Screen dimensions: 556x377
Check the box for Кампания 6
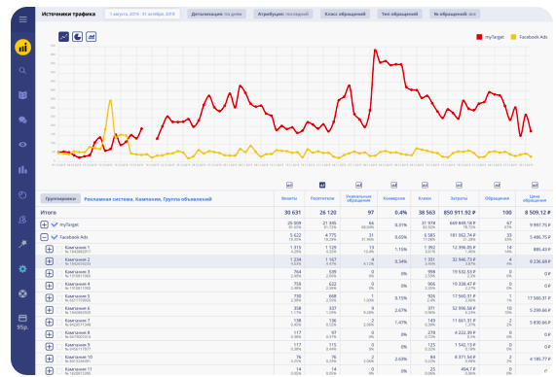(x=59, y=310)
